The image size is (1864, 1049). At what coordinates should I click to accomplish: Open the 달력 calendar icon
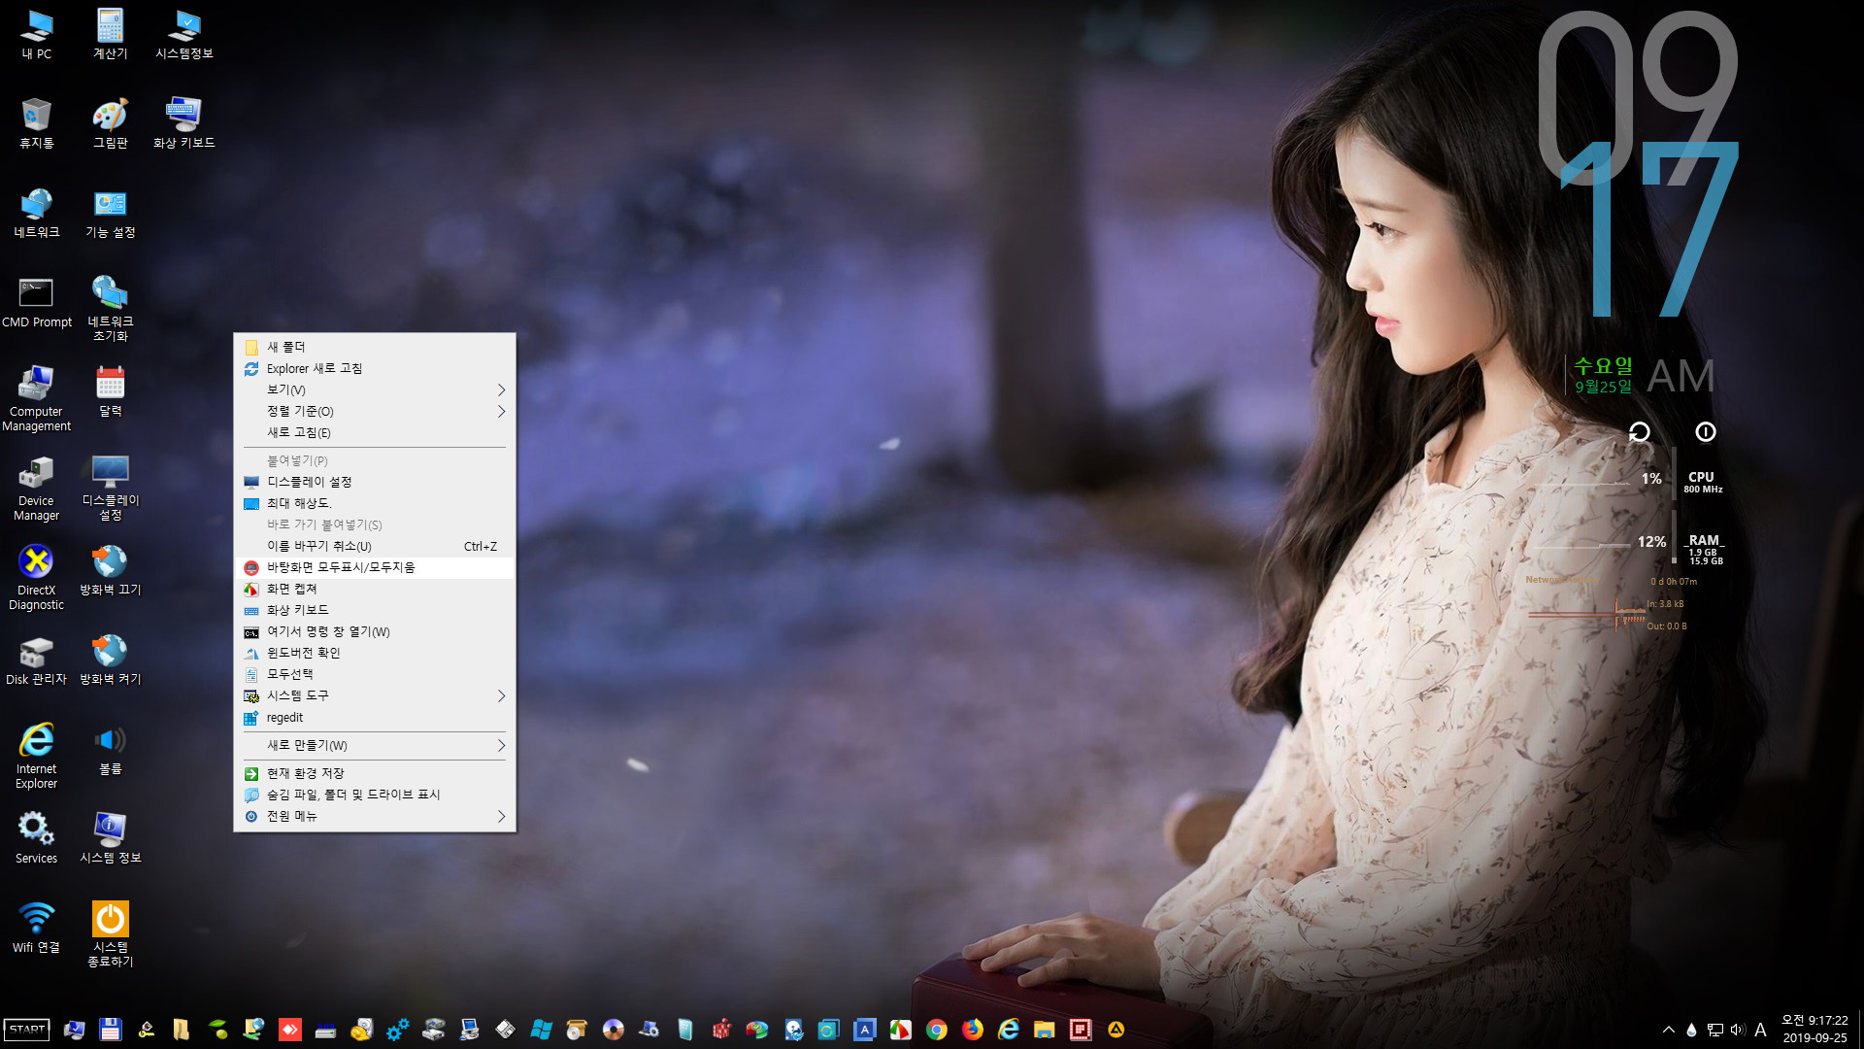pos(111,391)
